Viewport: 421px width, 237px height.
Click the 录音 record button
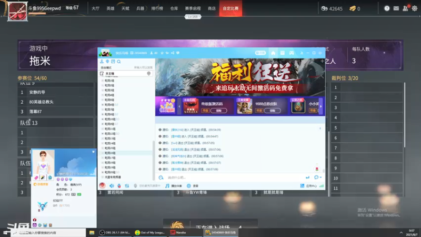(193, 186)
